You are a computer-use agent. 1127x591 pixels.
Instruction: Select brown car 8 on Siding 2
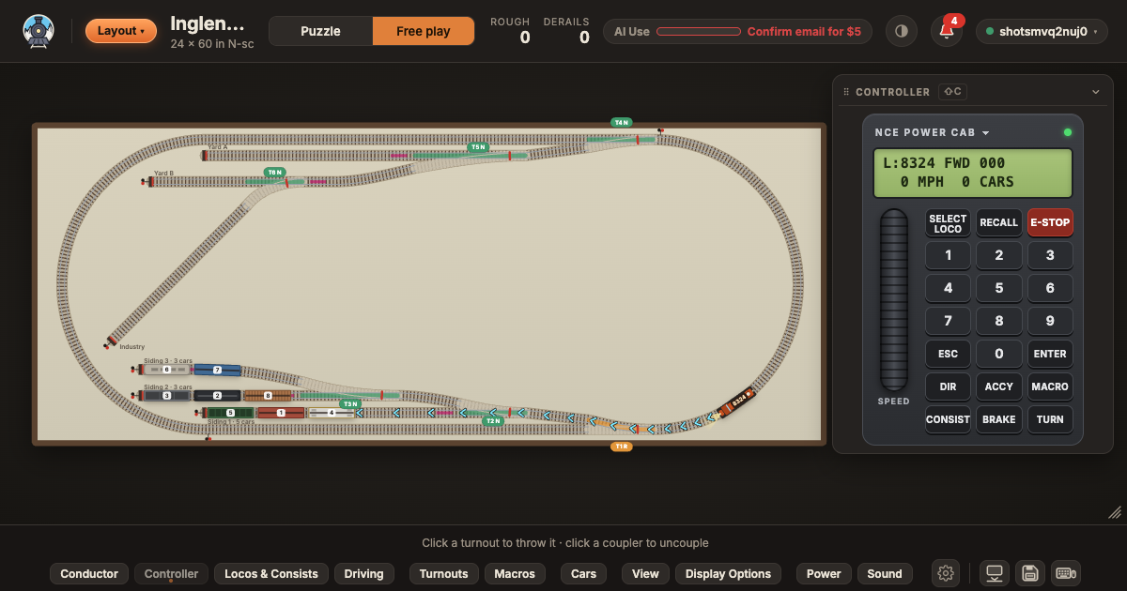(x=268, y=396)
